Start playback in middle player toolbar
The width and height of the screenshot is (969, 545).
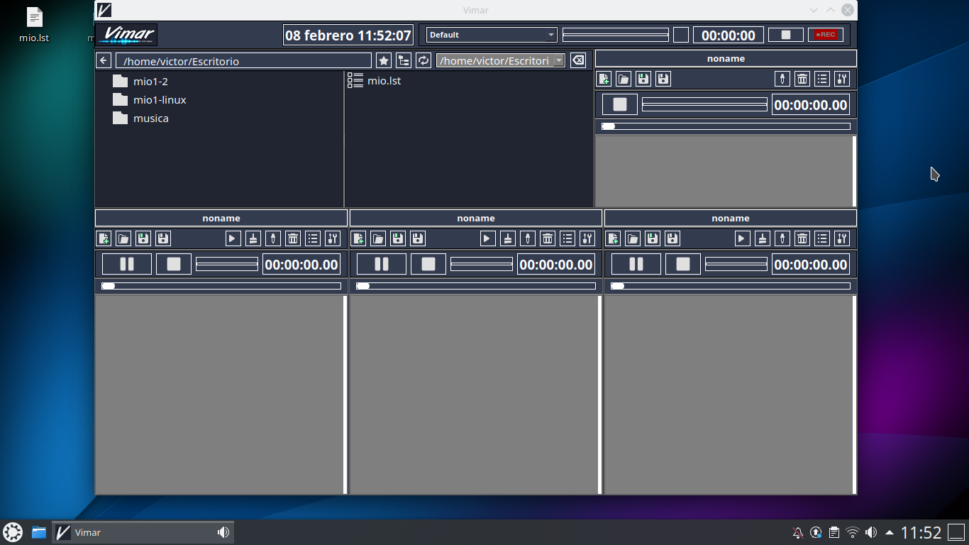(487, 238)
